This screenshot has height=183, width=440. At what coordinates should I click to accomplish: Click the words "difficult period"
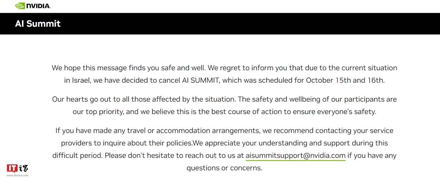point(77,156)
